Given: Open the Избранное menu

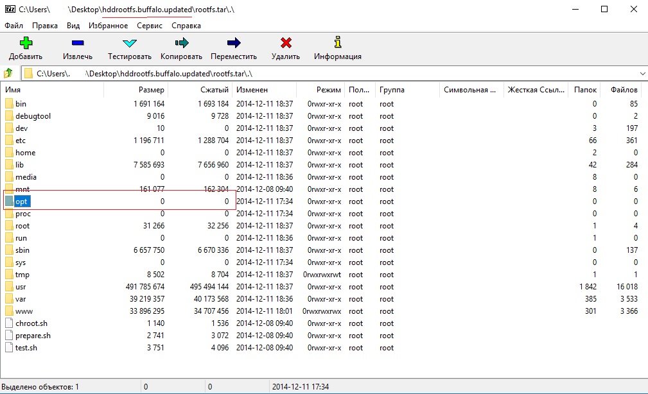Looking at the screenshot, I should [x=109, y=26].
